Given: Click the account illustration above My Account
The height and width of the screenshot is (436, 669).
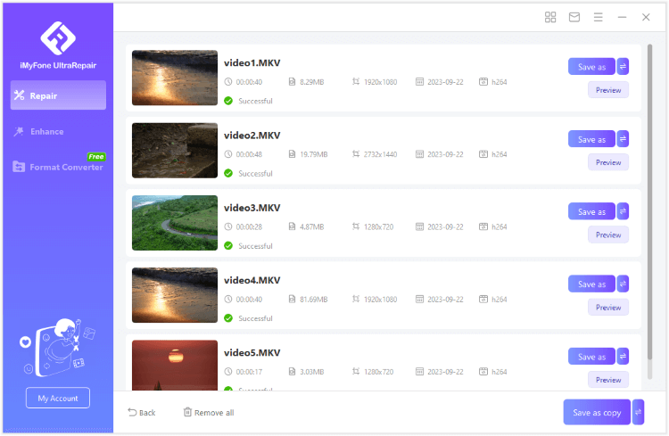Looking at the screenshot, I should tap(58, 348).
